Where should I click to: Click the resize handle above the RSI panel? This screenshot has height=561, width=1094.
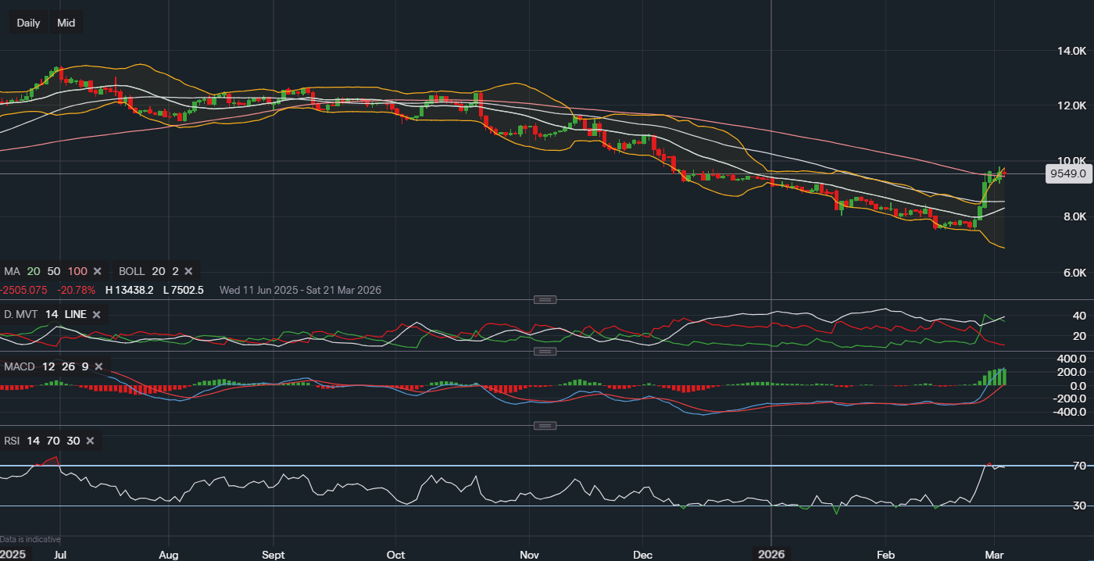(x=545, y=426)
